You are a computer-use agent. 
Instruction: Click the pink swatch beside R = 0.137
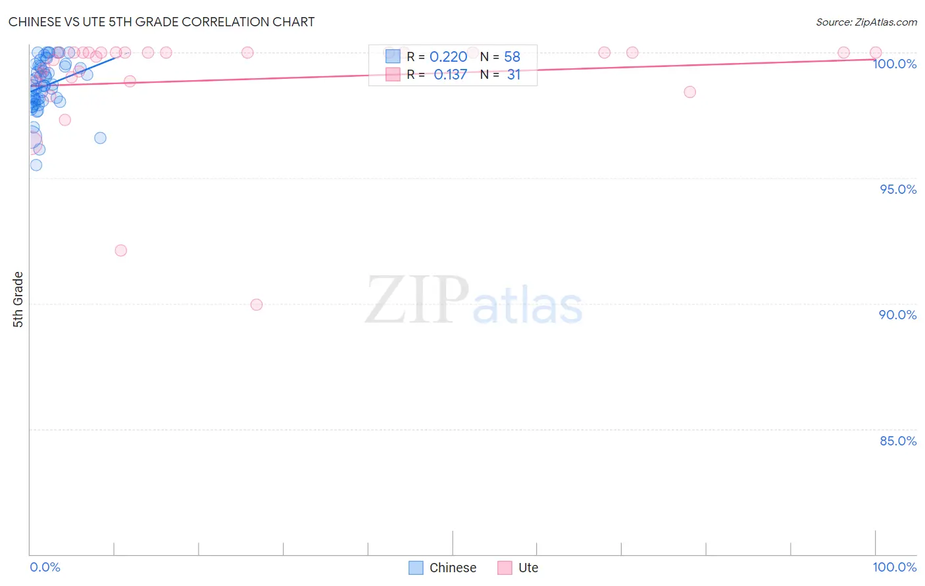pos(393,74)
